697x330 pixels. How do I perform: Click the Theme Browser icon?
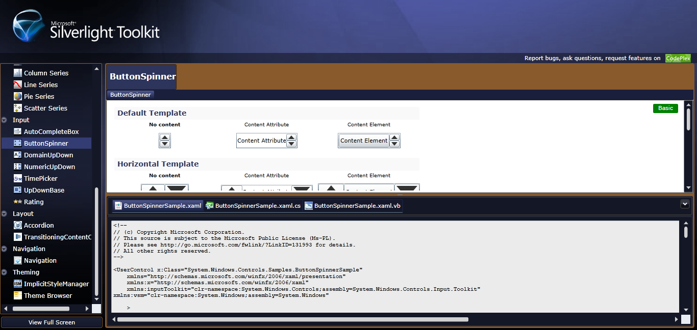(18, 295)
